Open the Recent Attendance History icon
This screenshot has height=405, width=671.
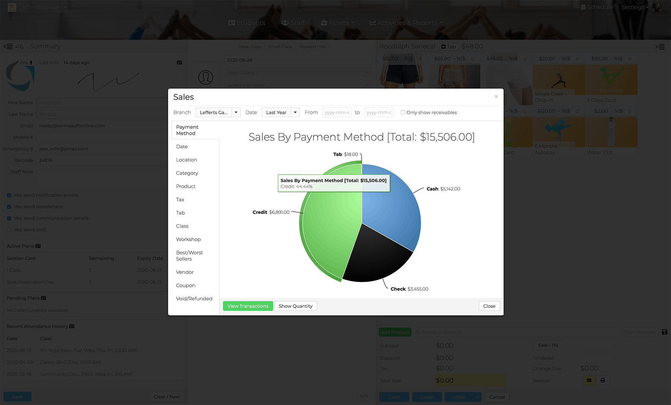(72, 326)
